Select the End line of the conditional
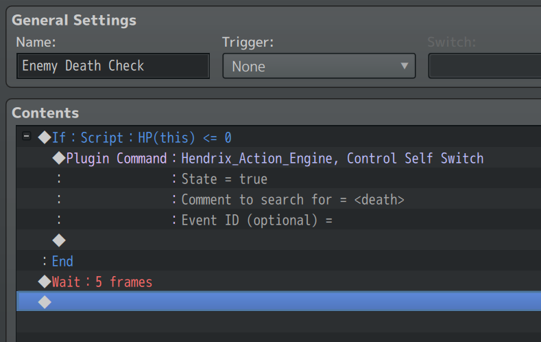The image size is (541, 342). (x=279, y=260)
